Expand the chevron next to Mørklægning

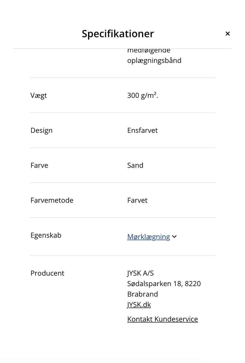tap(174, 237)
